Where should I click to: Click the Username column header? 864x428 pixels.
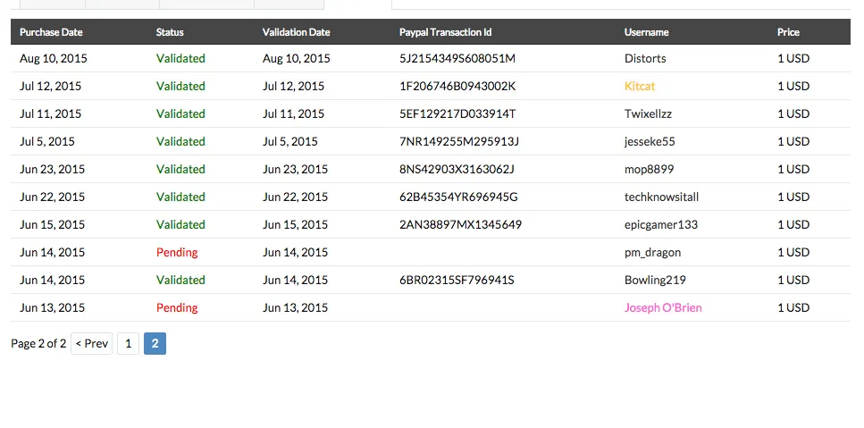pyautogui.click(x=646, y=32)
